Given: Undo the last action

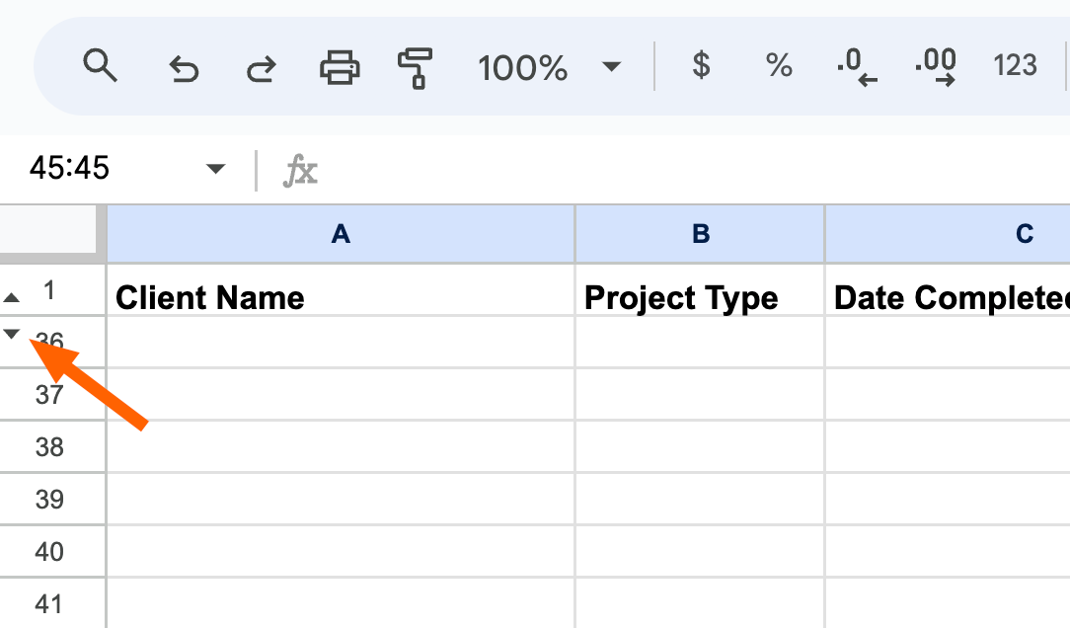Looking at the screenshot, I should [184, 68].
